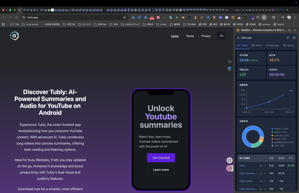299x193 pixels.
Task: Click the tubly addon keyword link
Action: tap(246, 181)
